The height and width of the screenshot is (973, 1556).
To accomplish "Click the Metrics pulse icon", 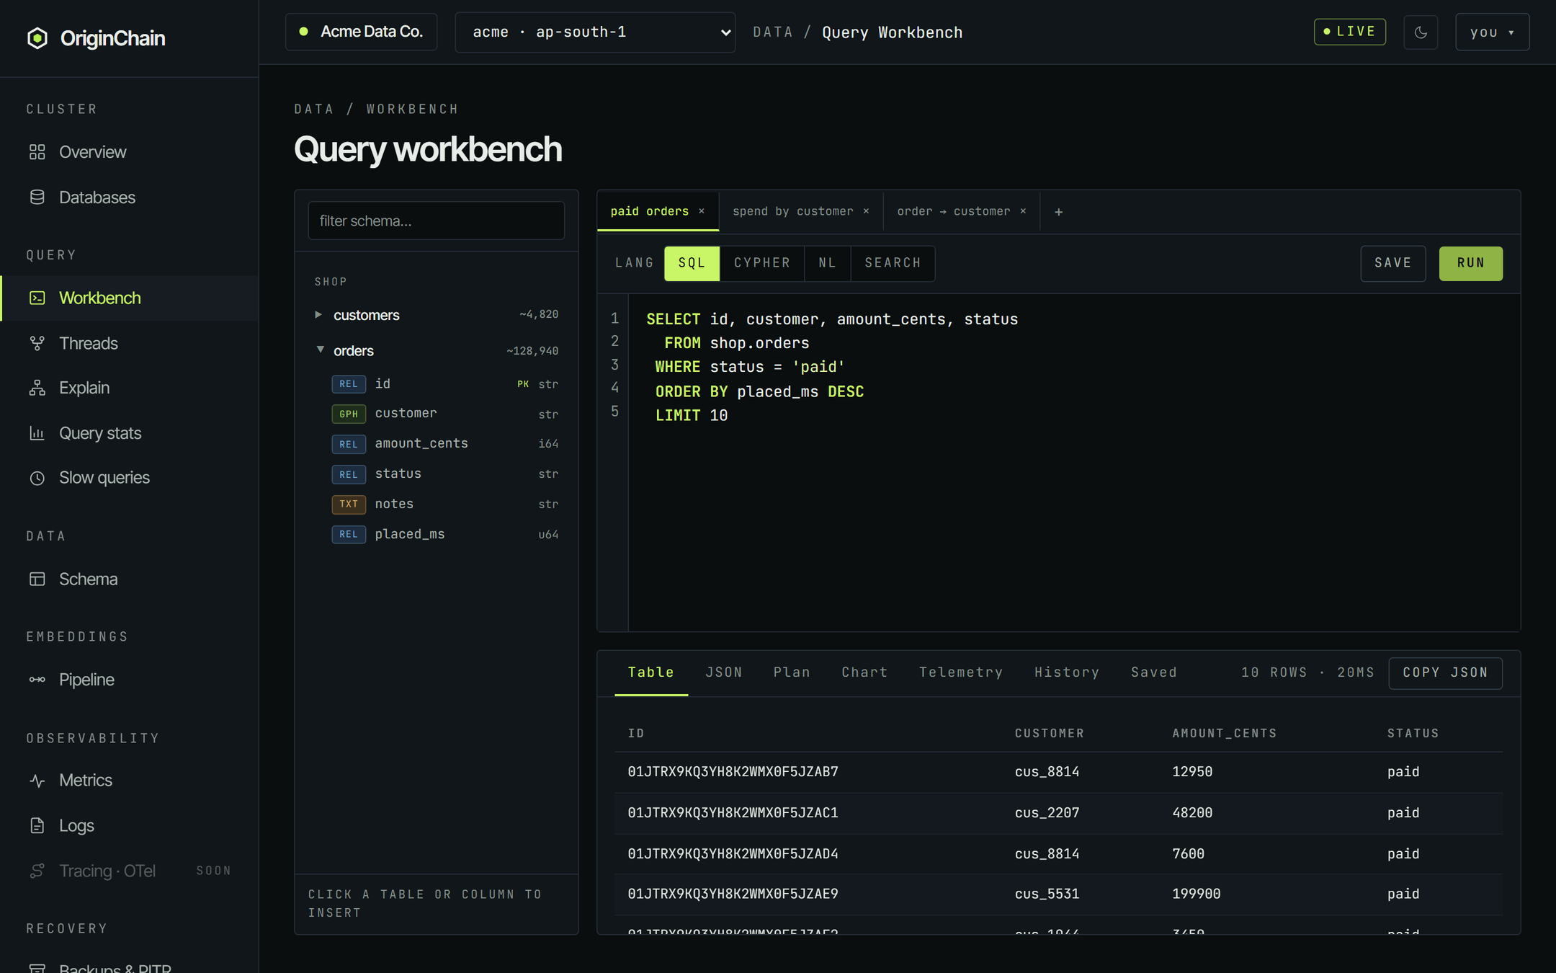I will [x=37, y=781].
